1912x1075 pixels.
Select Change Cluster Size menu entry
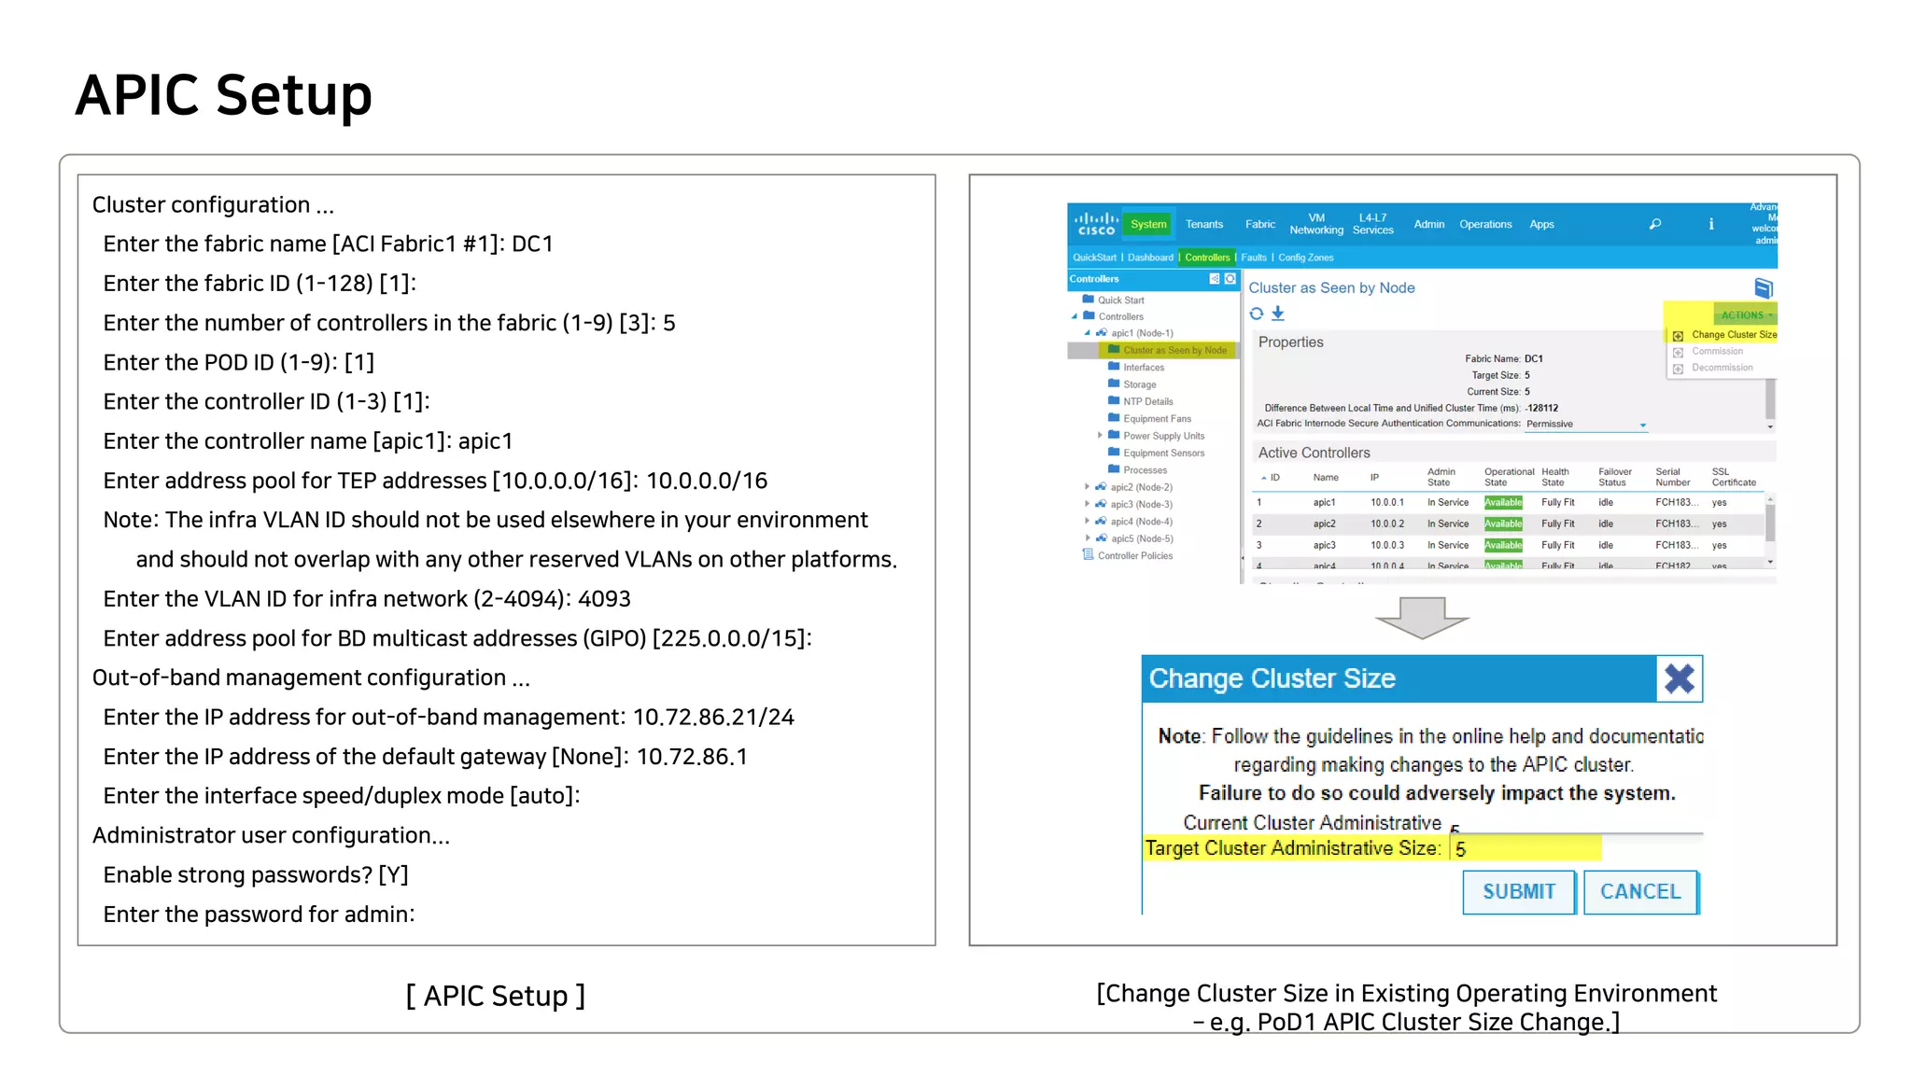(x=1733, y=335)
